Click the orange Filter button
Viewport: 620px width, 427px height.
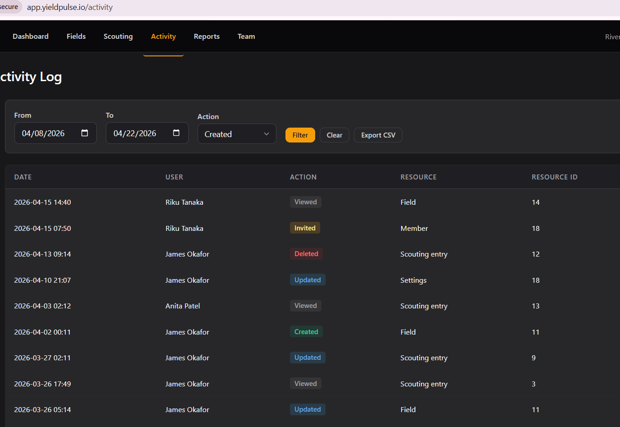point(300,135)
